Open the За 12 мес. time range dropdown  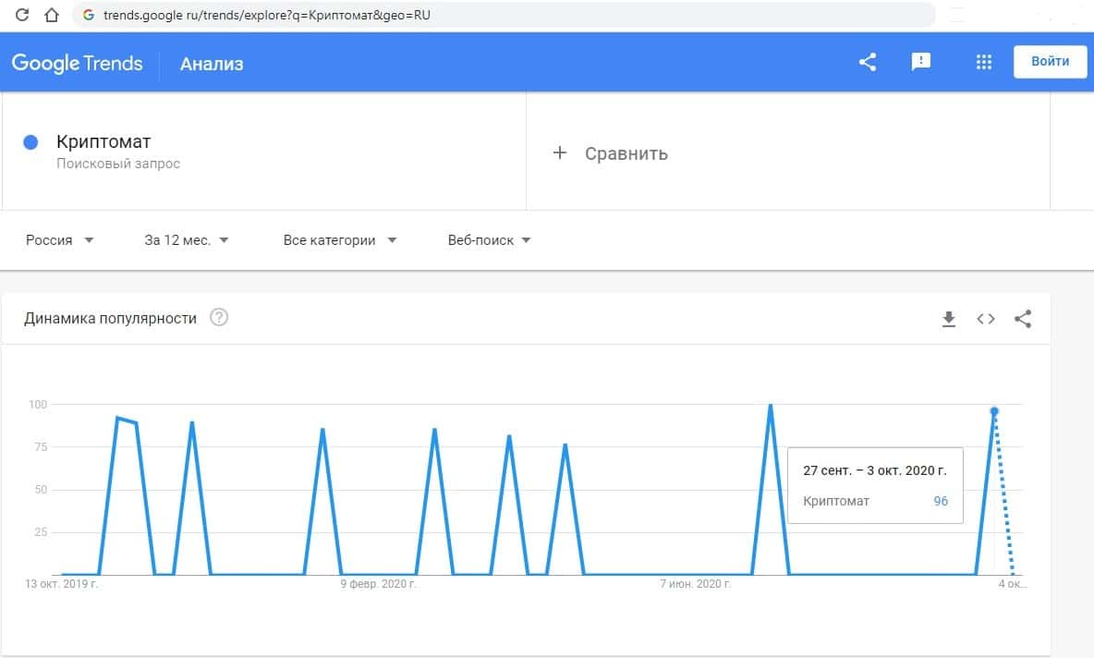click(187, 240)
